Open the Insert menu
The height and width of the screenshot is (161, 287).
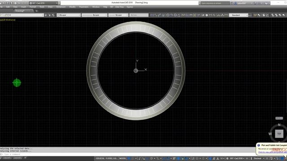coord(23,7)
